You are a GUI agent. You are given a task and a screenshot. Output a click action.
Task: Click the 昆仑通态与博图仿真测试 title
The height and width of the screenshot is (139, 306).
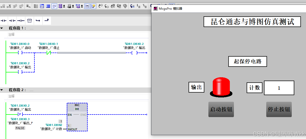[252, 22]
